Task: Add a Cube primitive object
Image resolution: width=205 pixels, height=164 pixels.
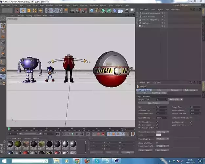Action: coord(92,10)
